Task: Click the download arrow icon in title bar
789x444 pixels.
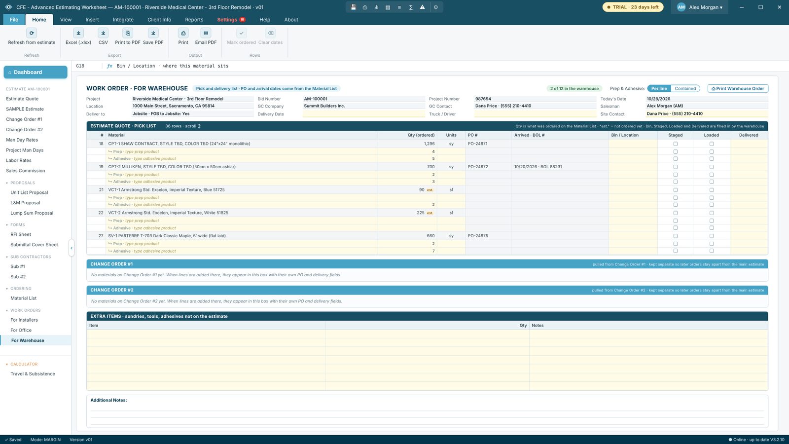Action: [x=376, y=7]
